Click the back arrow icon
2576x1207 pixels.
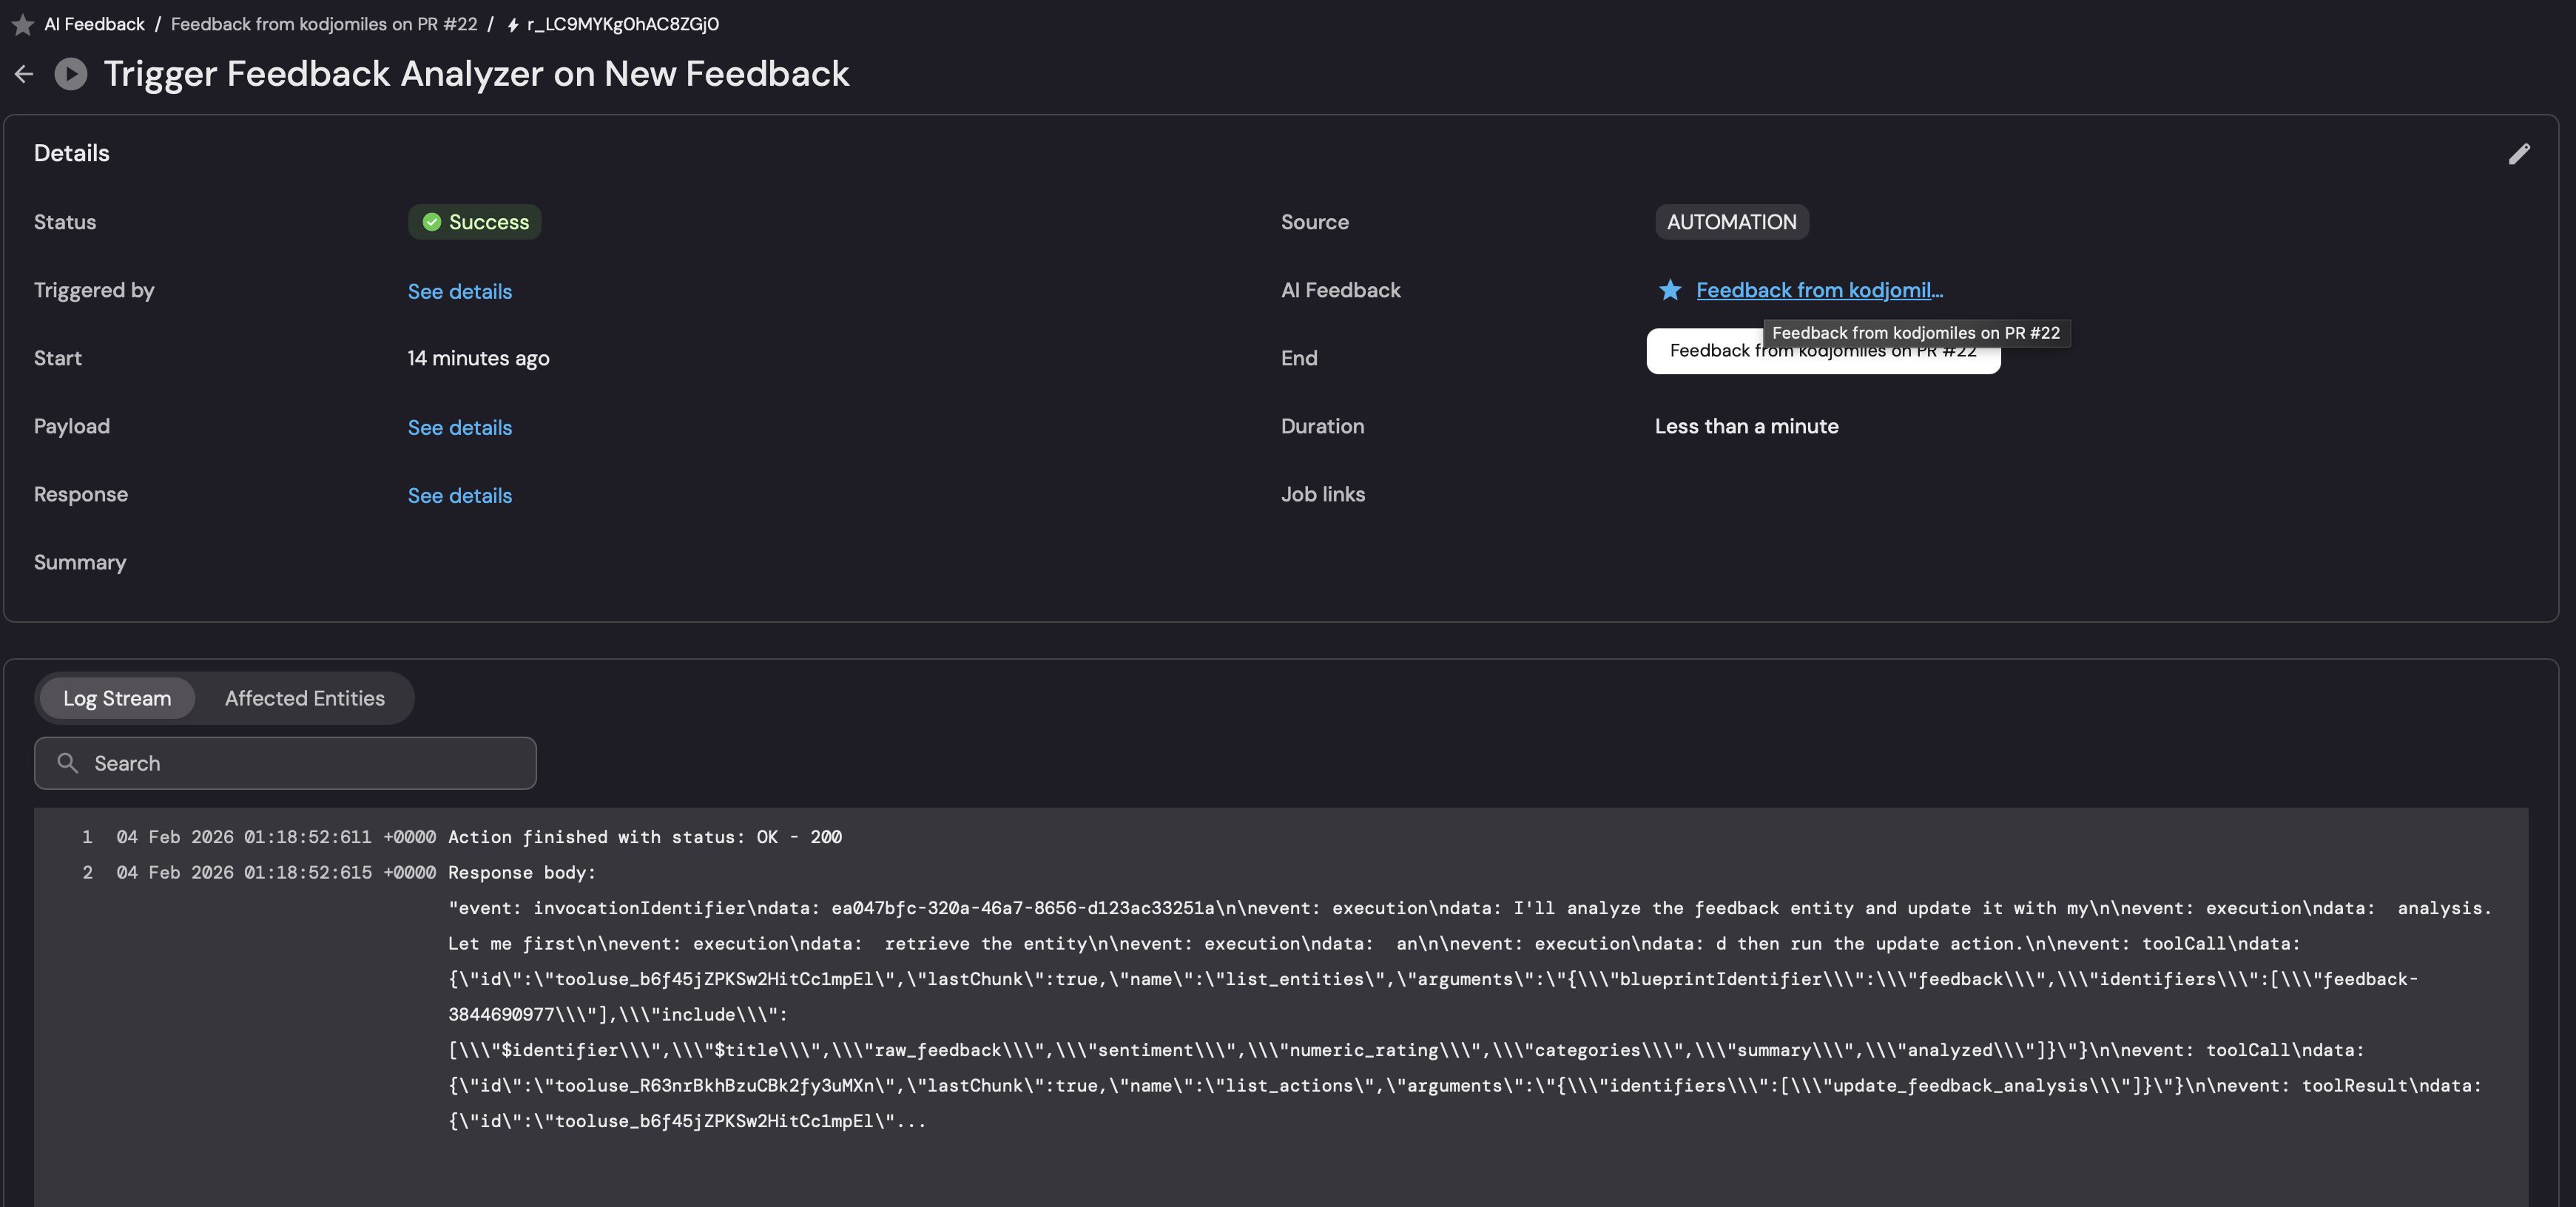coord(24,73)
